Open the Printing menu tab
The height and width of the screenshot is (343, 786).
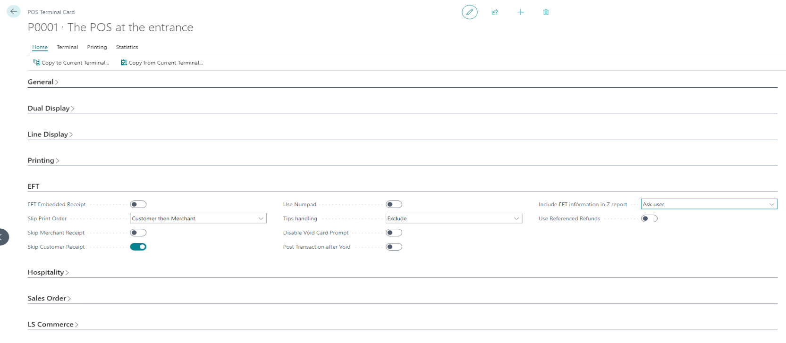pos(97,47)
